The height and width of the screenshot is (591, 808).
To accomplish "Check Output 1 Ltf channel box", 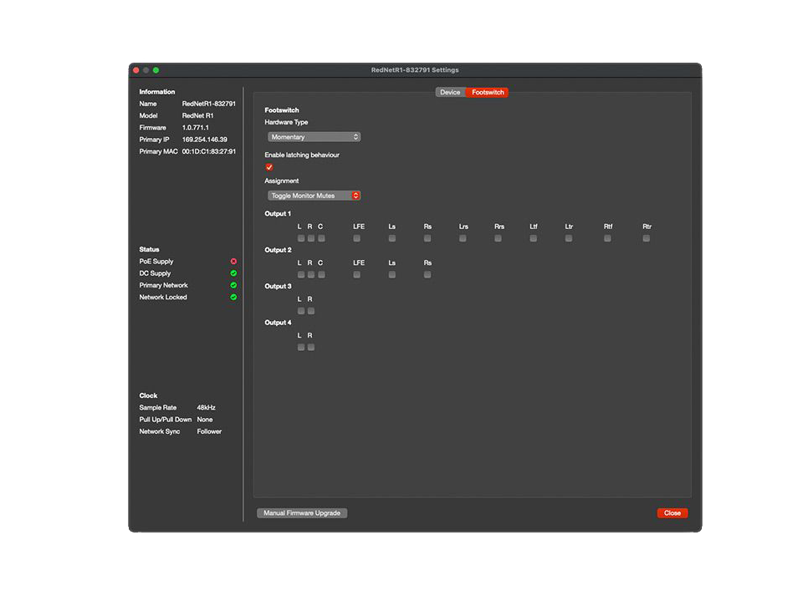I will click(x=533, y=238).
